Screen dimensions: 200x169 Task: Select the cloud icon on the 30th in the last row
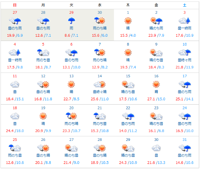pos(156,148)
